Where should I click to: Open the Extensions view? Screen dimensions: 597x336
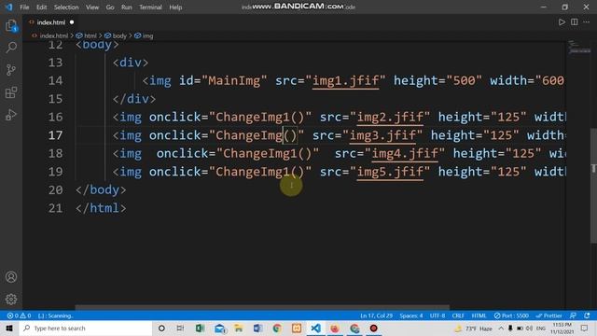click(11, 92)
